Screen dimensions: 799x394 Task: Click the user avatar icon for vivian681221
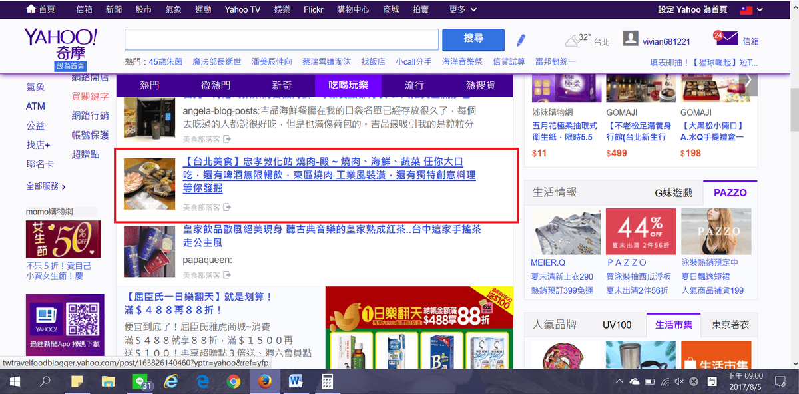tap(630, 39)
